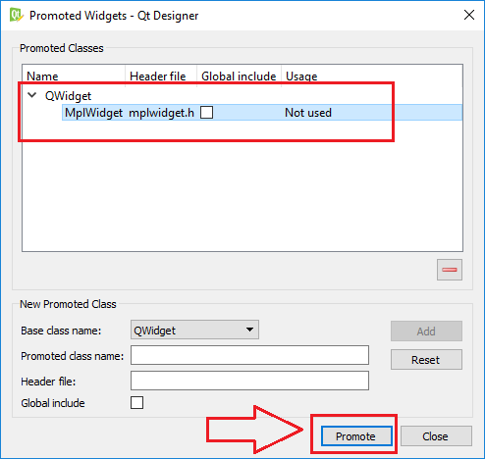The image size is (485, 459).
Task: Click the Not used usage cell
Action: point(308,113)
